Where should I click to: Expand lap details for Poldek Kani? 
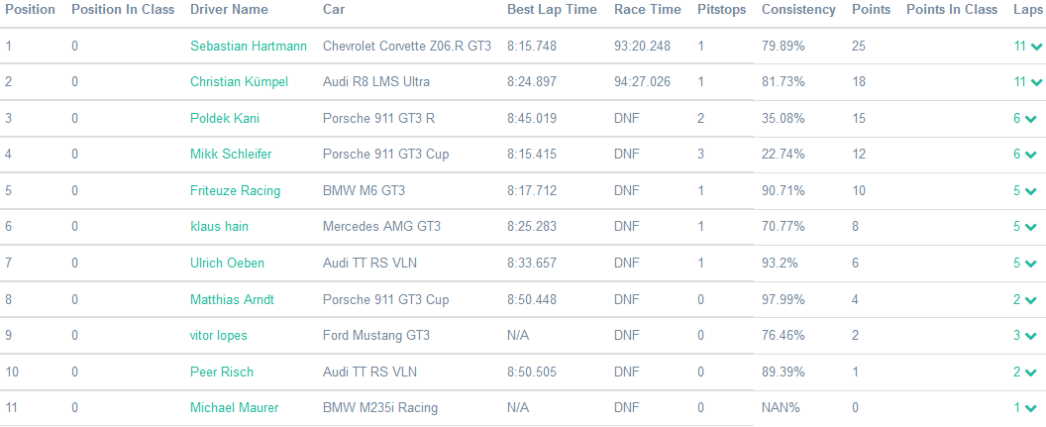1031,119
